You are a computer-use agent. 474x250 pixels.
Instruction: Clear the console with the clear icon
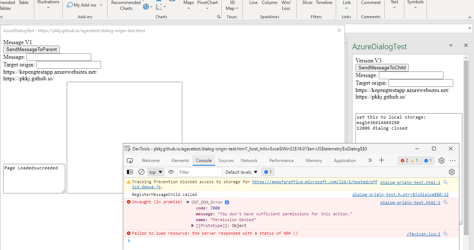[141, 172]
